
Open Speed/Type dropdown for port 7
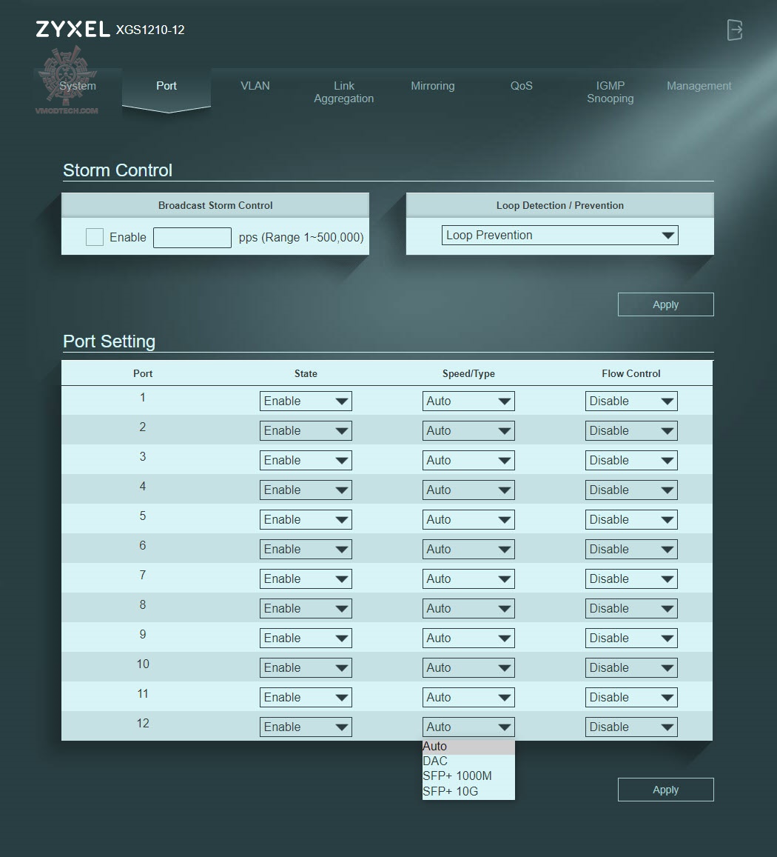(x=468, y=578)
